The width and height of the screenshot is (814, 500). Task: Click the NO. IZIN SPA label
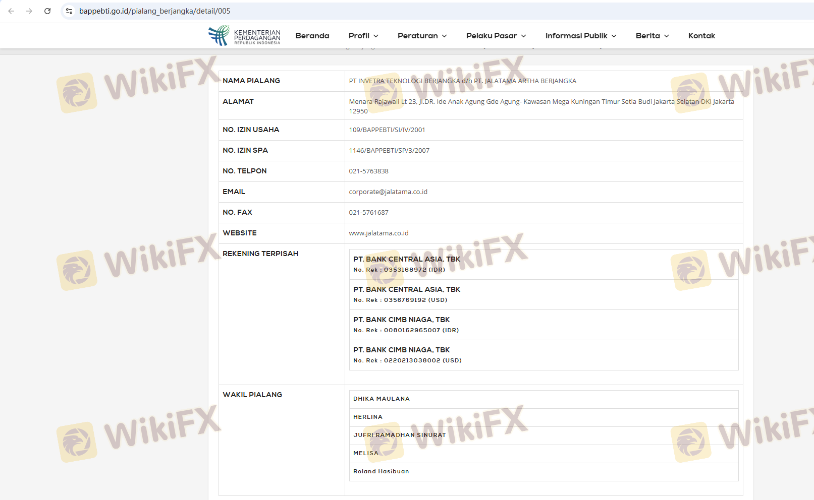[245, 151]
